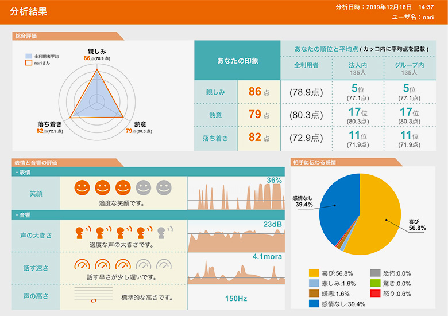Click the yellow 喜び legend swatch
Screen dimensions: 448x317
(x=314, y=273)
